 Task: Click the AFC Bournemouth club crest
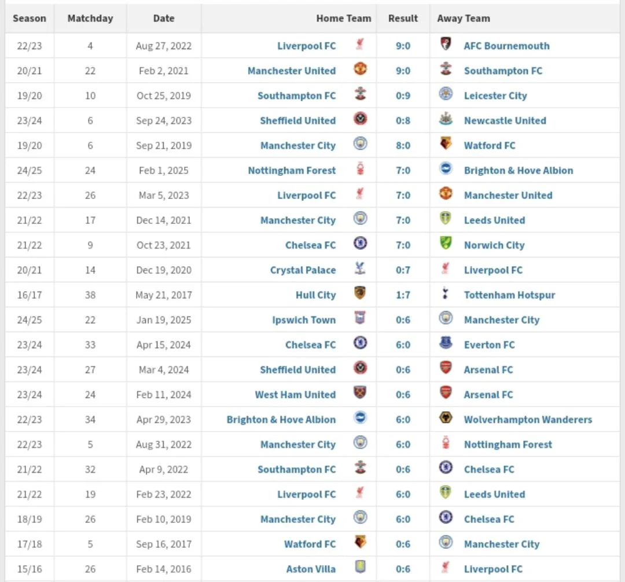click(445, 43)
